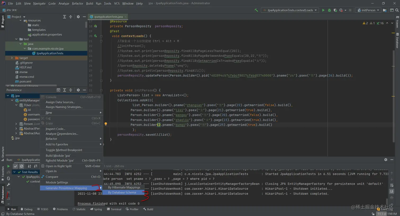Expand the Person entity node
Image resolution: width=400 pixels, height=216 pixels.
click(16, 124)
